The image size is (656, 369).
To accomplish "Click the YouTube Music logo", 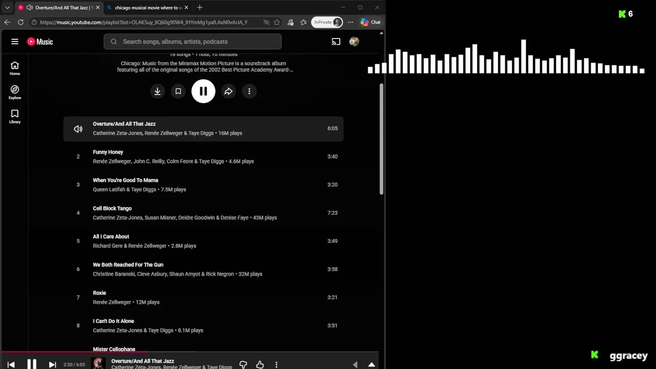I will pyautogui.click(x=40, y=42).
